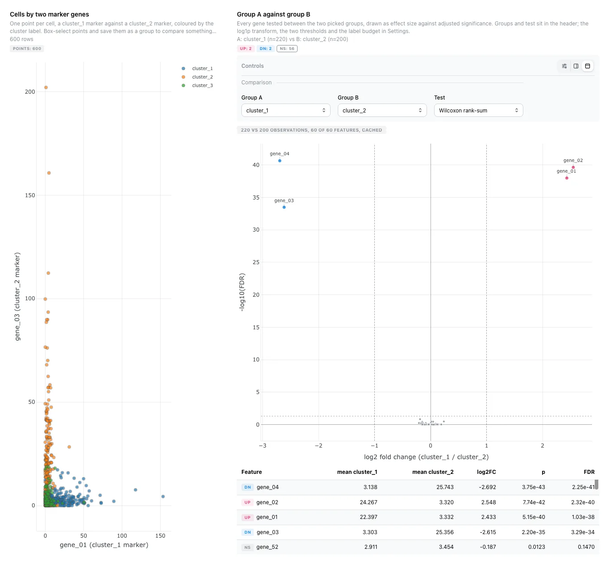The height and width of the screenshot is (564, 609).
Task: Click the NS badge in the gene_52 row
Action: 248,547
